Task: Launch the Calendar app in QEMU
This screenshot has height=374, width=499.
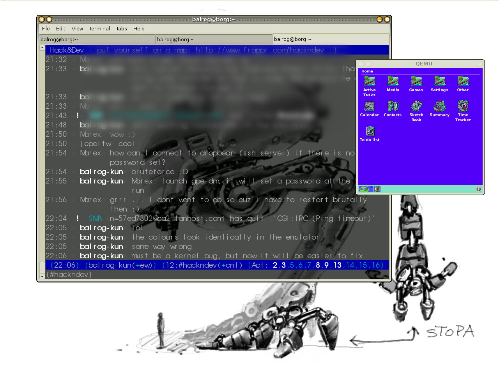Action: tap(369, 109)
